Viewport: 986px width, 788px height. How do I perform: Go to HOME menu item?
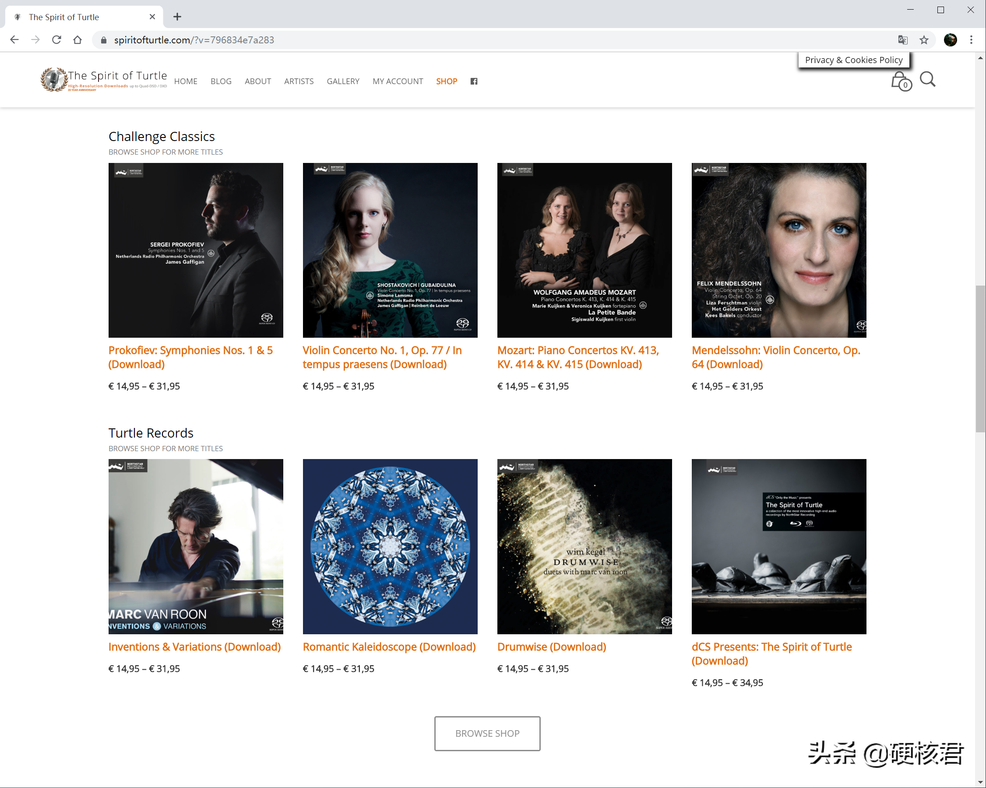[186, 81]
